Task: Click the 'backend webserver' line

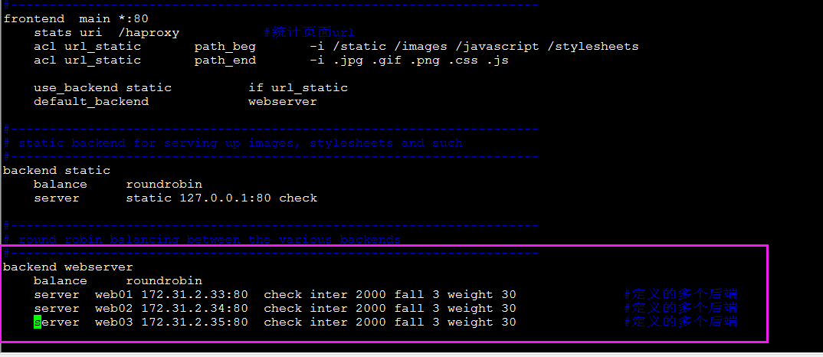Action: [x=68, y=267]
